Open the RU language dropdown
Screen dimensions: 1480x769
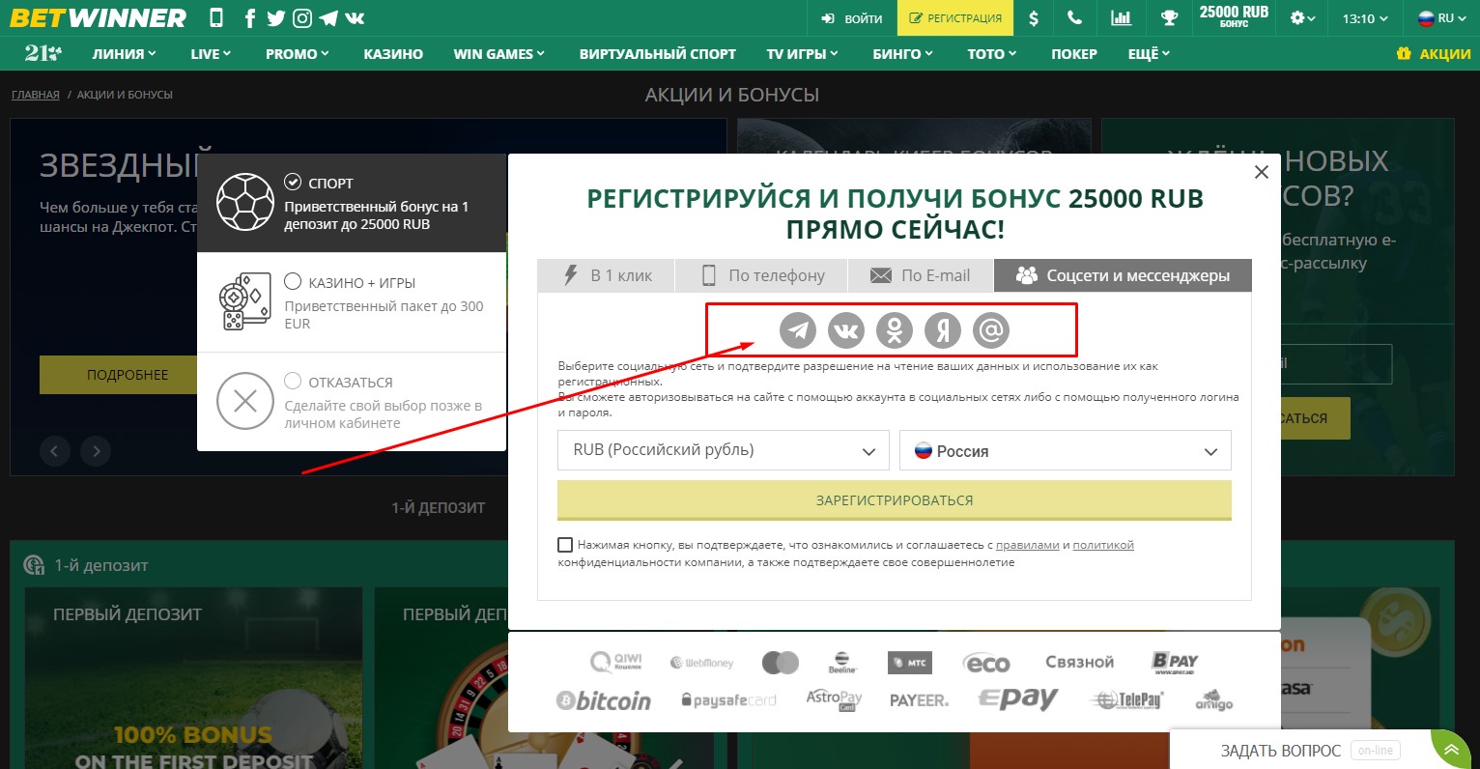1443,18
